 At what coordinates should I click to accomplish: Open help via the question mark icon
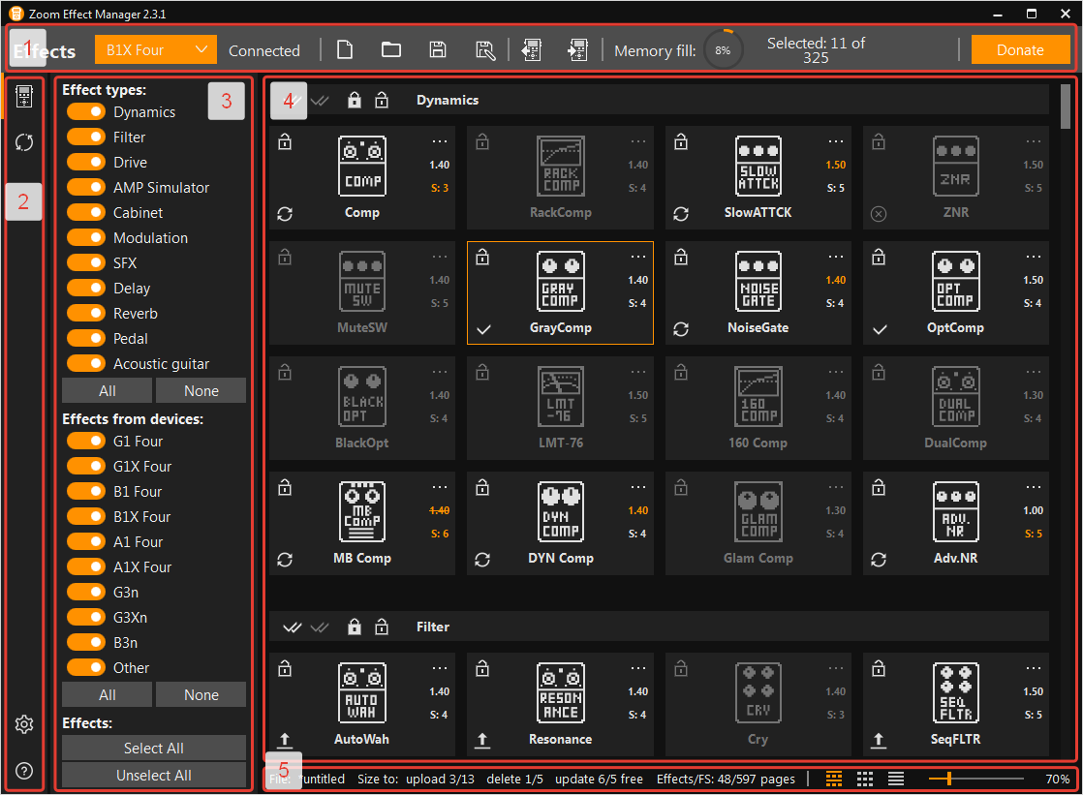tap(24, 771)
